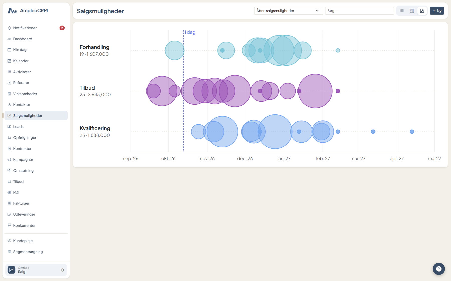
Task: Click the Konkurrenter flag icon
Action: [x=10, y=225]
